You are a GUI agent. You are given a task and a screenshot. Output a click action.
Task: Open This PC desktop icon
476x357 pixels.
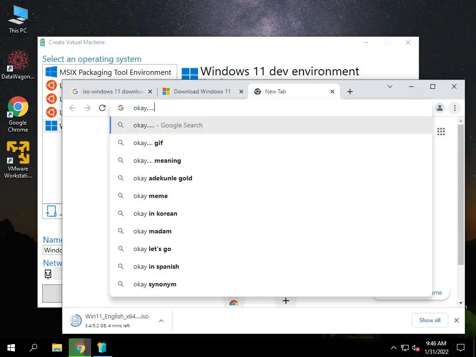point(18,19)
